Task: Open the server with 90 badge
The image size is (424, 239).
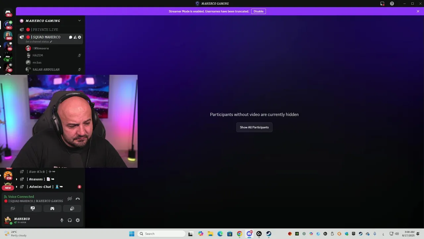Action: (x=8, y=46)
